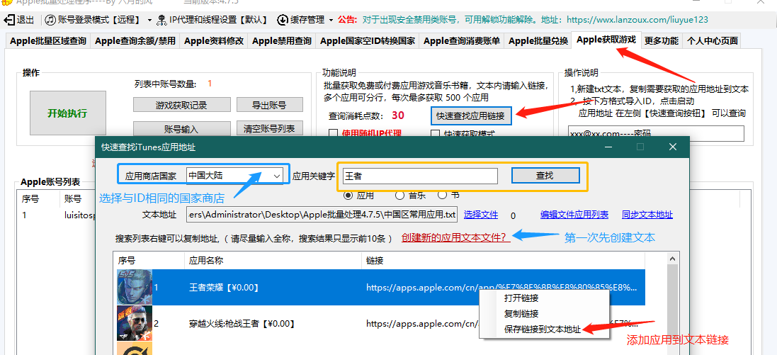777x355 pixels.
Task: Click the 快速查找应用链接 button
Action: pyautogui.click(x=470, y=116)
